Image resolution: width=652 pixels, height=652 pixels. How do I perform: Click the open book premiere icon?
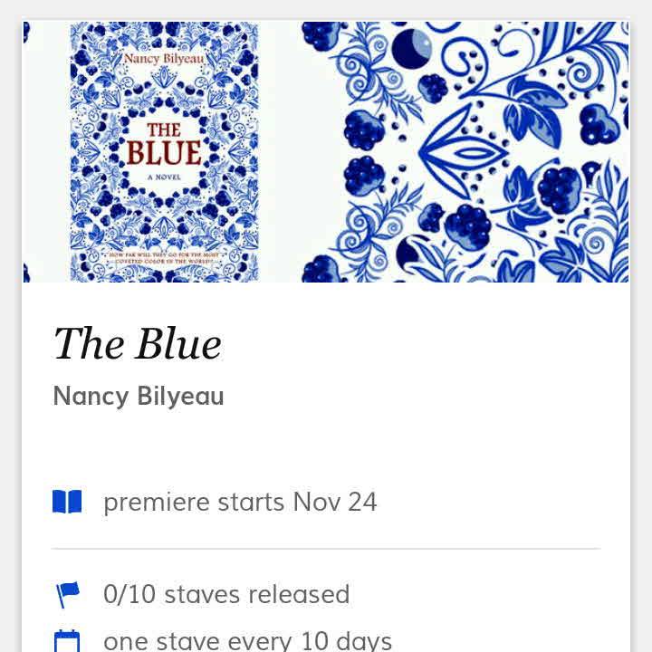[67, 502]
